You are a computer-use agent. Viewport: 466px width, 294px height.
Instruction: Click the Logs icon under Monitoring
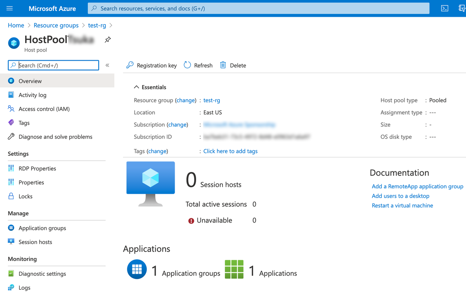pyautogui.click(x=11, y=287)
